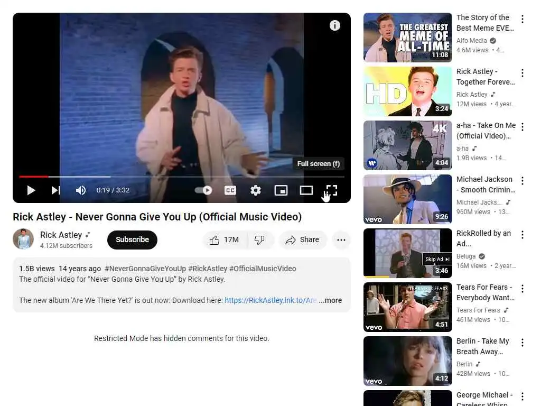Open Together Forever video thumbnail
The image size is (541, 406).
point(407,91)
